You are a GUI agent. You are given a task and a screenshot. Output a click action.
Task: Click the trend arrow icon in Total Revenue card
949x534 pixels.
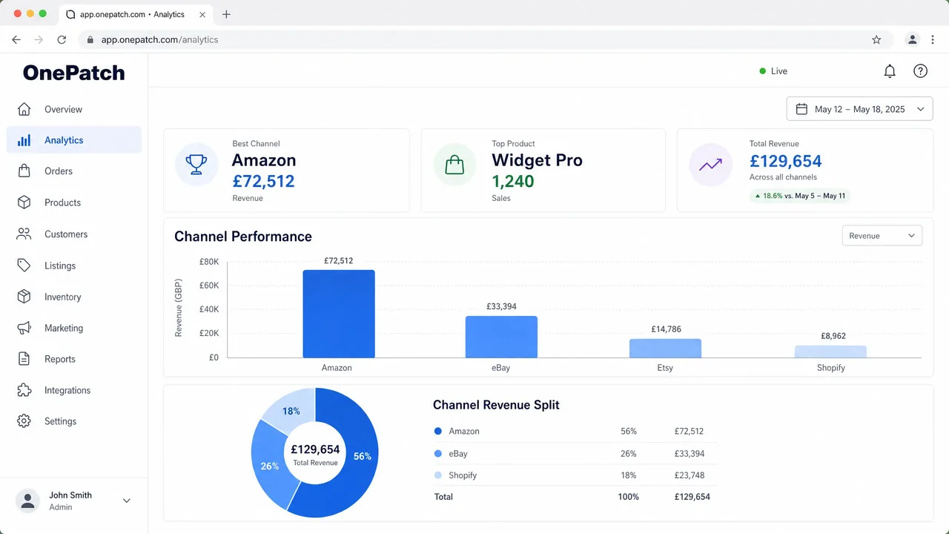710,165
